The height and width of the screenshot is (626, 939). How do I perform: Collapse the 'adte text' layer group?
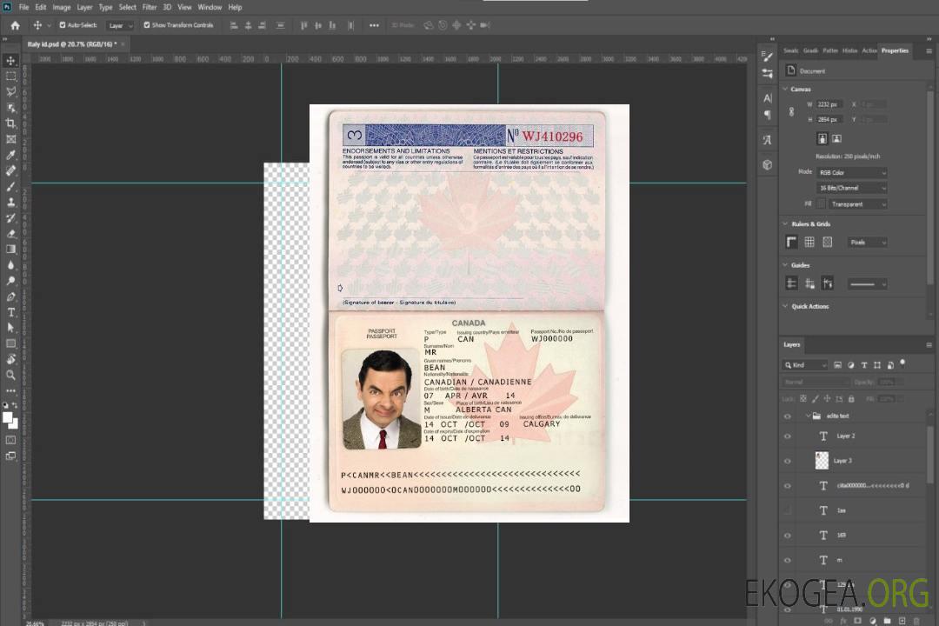pyautogui.click(x=808, y=416)
